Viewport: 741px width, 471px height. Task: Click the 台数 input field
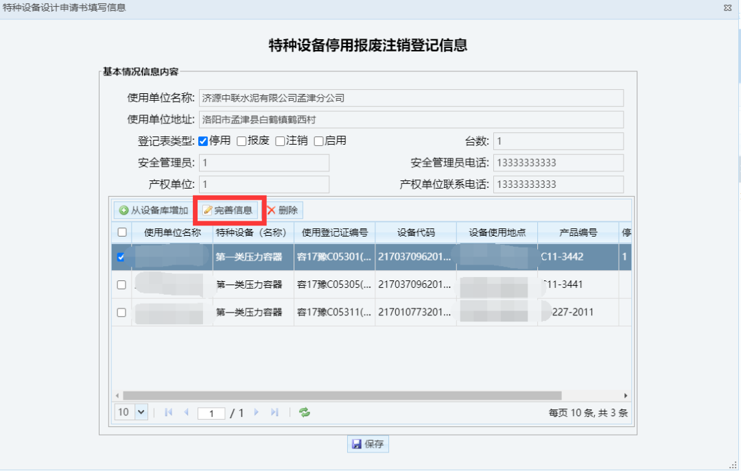click(x=558, y=141)
